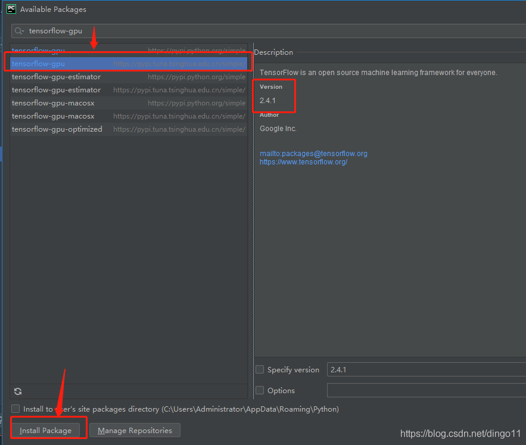
Task: Toggle Install to user's site packages directory
Action: coord(15,409)
